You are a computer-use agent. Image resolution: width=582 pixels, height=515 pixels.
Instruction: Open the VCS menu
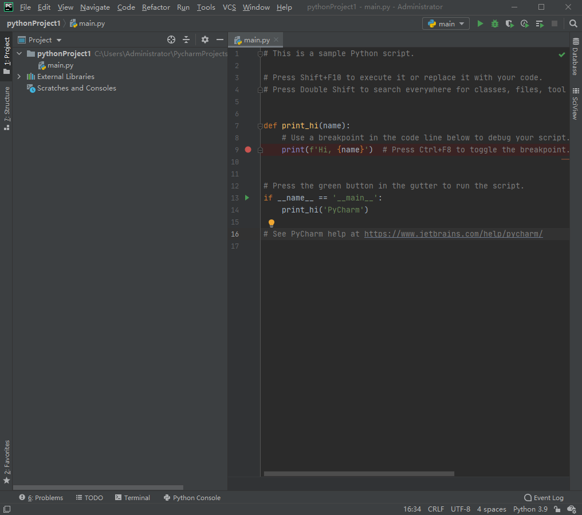pyautogui.click(x=229, y=7)
